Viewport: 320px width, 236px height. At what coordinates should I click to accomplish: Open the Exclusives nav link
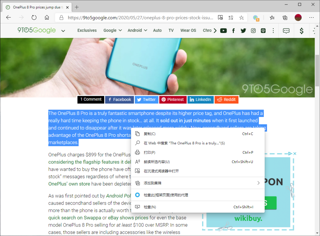click(x=87, y=31)
